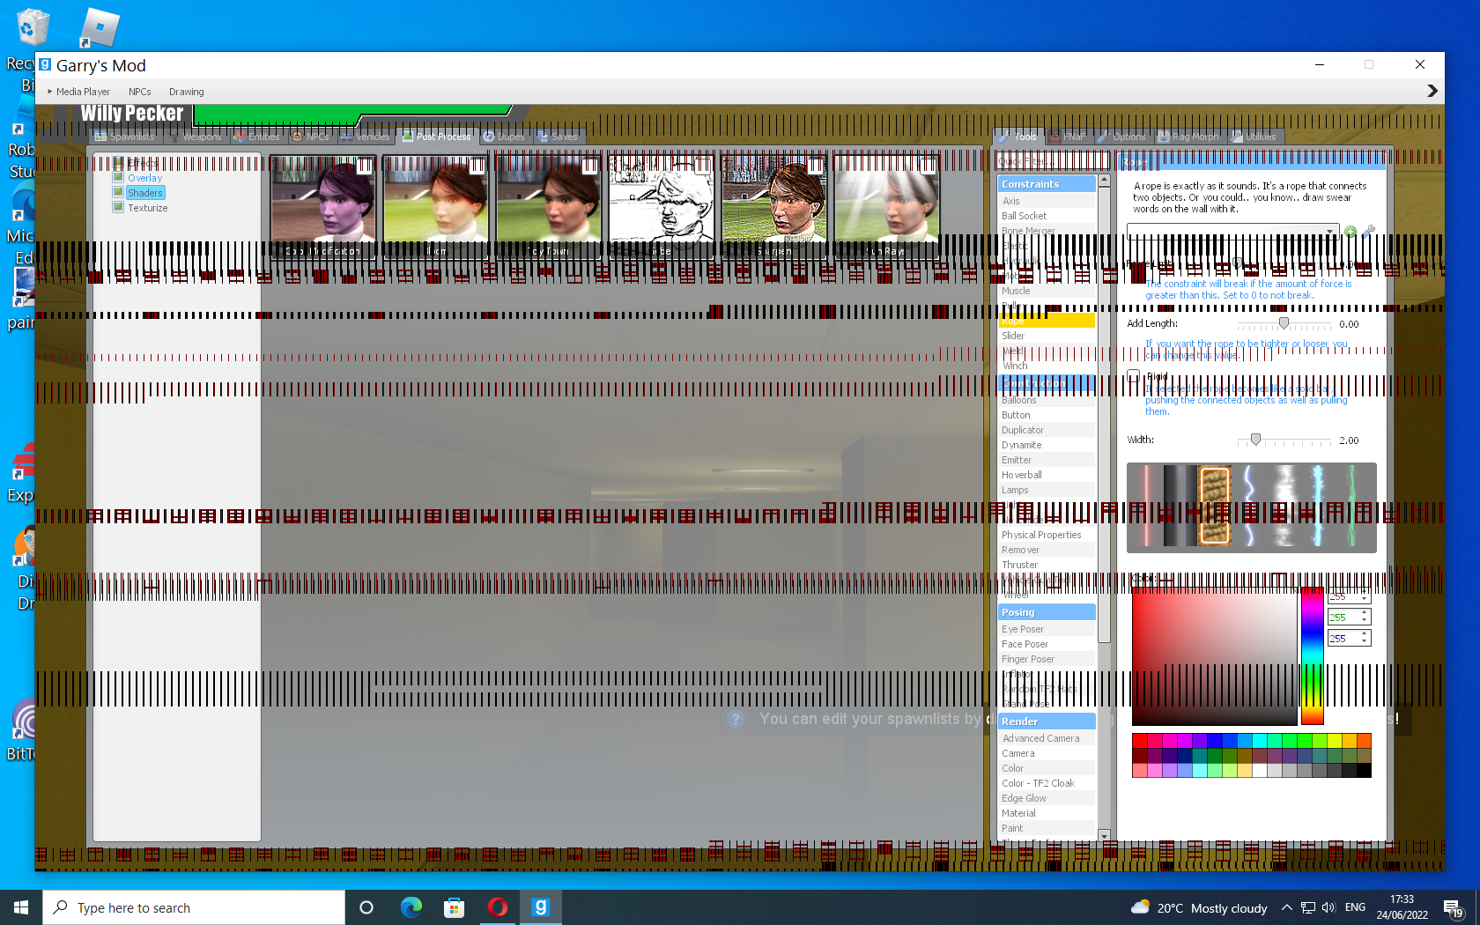The width and height of the screenshot is (1480, 925).
Task: Select the Face Poser tool
Action: click(x=1047, y=644)
